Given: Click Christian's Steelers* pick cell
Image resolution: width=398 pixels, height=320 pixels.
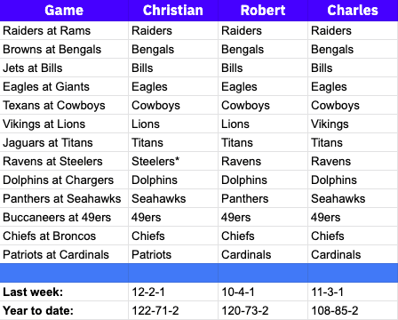Looking at the screenshot, I should tap(173, 161).
